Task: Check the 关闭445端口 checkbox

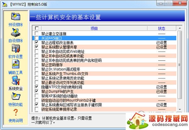Action: tap(37, 38)
